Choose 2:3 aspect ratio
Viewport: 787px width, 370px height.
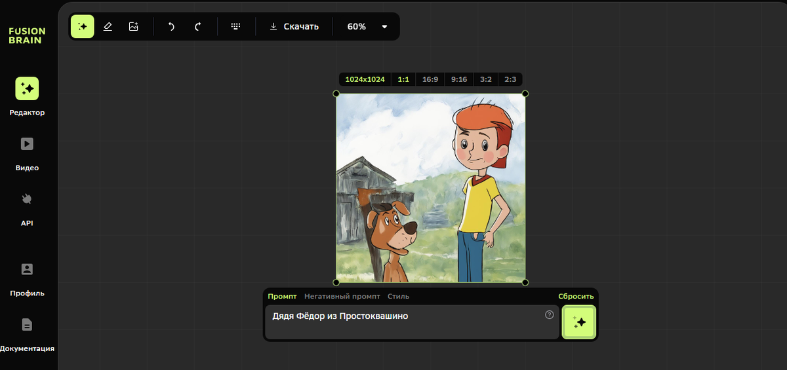pos(510,79)
